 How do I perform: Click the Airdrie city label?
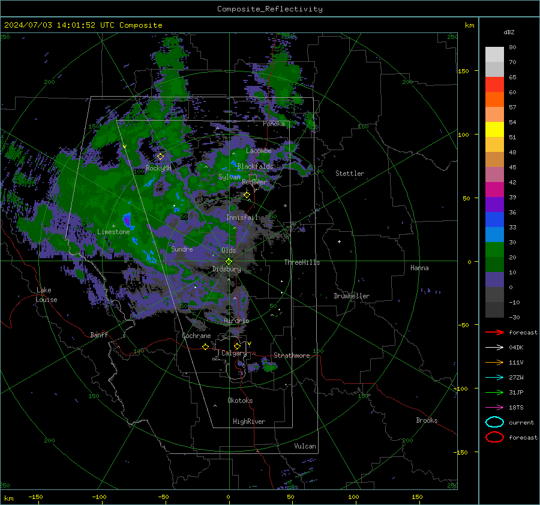[236, 321]
